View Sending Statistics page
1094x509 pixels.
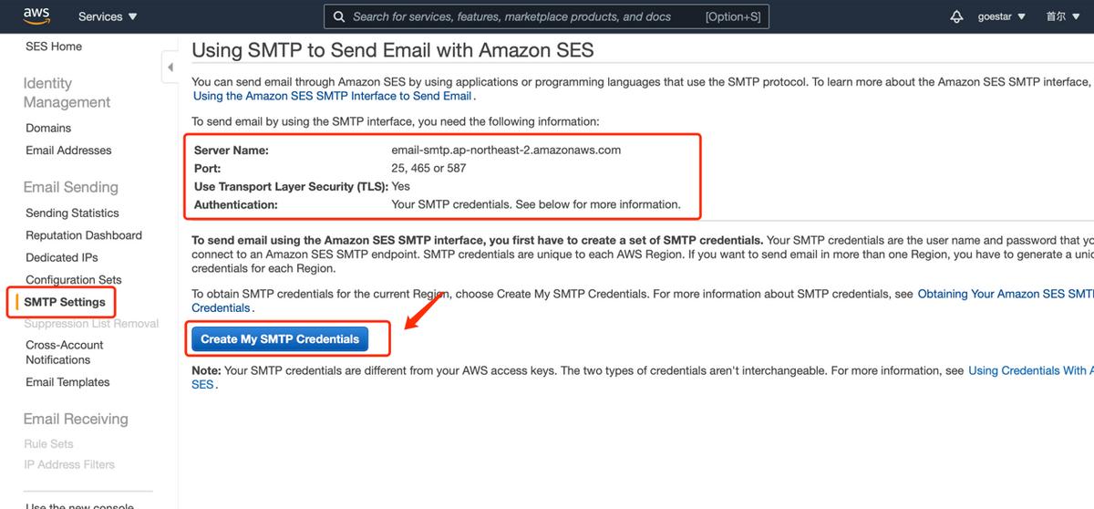click(72, 213)
